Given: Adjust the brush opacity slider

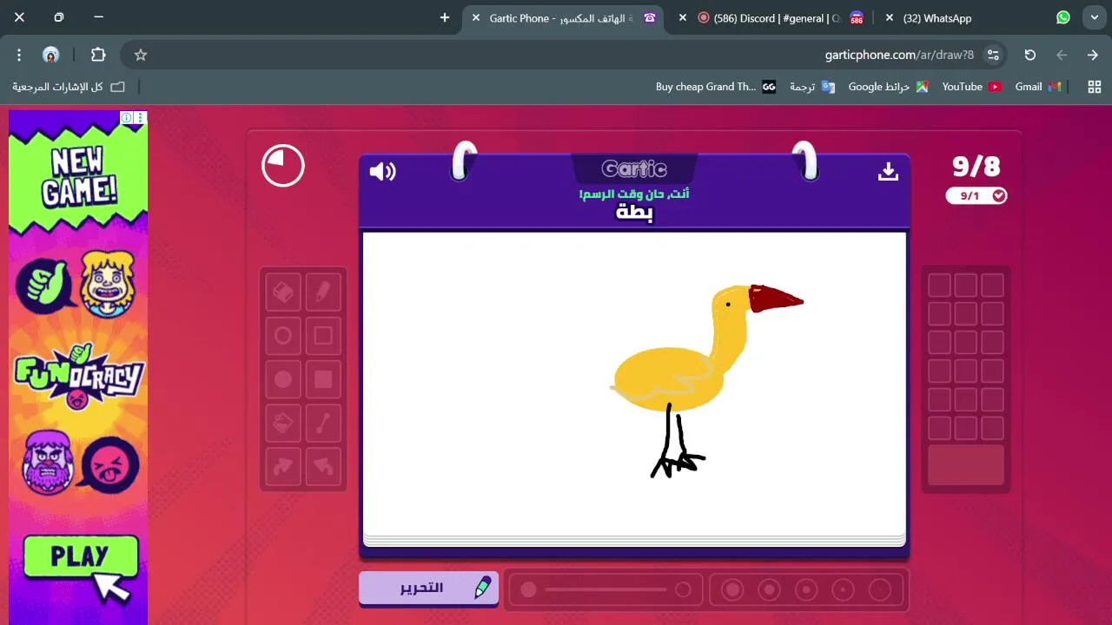Looking at the screenshot, I should pos(606,590).
